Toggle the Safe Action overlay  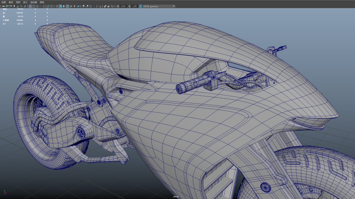[x=48, y=6]
